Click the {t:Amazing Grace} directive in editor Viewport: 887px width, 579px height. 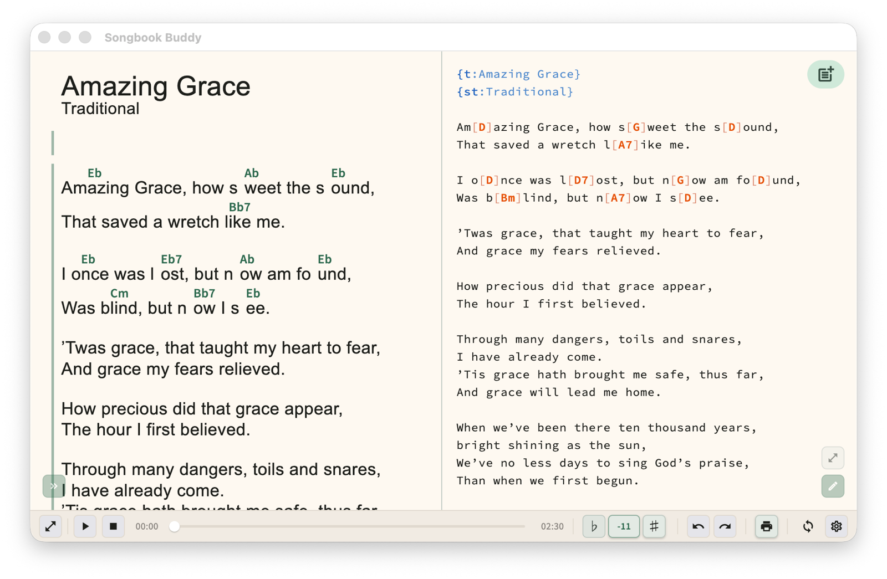pyautogui.click(x=518, y=74)
